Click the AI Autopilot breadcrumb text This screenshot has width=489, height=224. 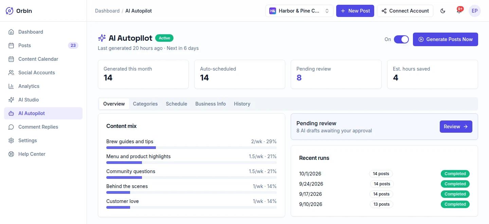tap(139, 11)
